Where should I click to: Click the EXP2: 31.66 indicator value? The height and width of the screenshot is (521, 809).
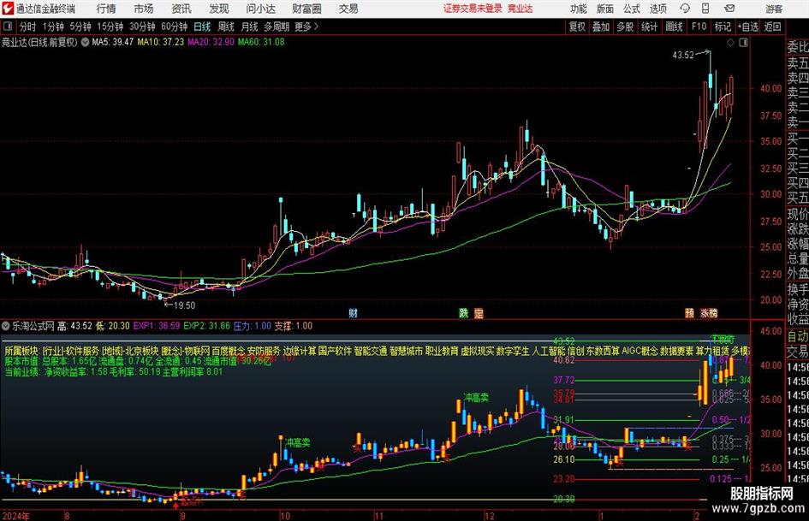point(207,326)
